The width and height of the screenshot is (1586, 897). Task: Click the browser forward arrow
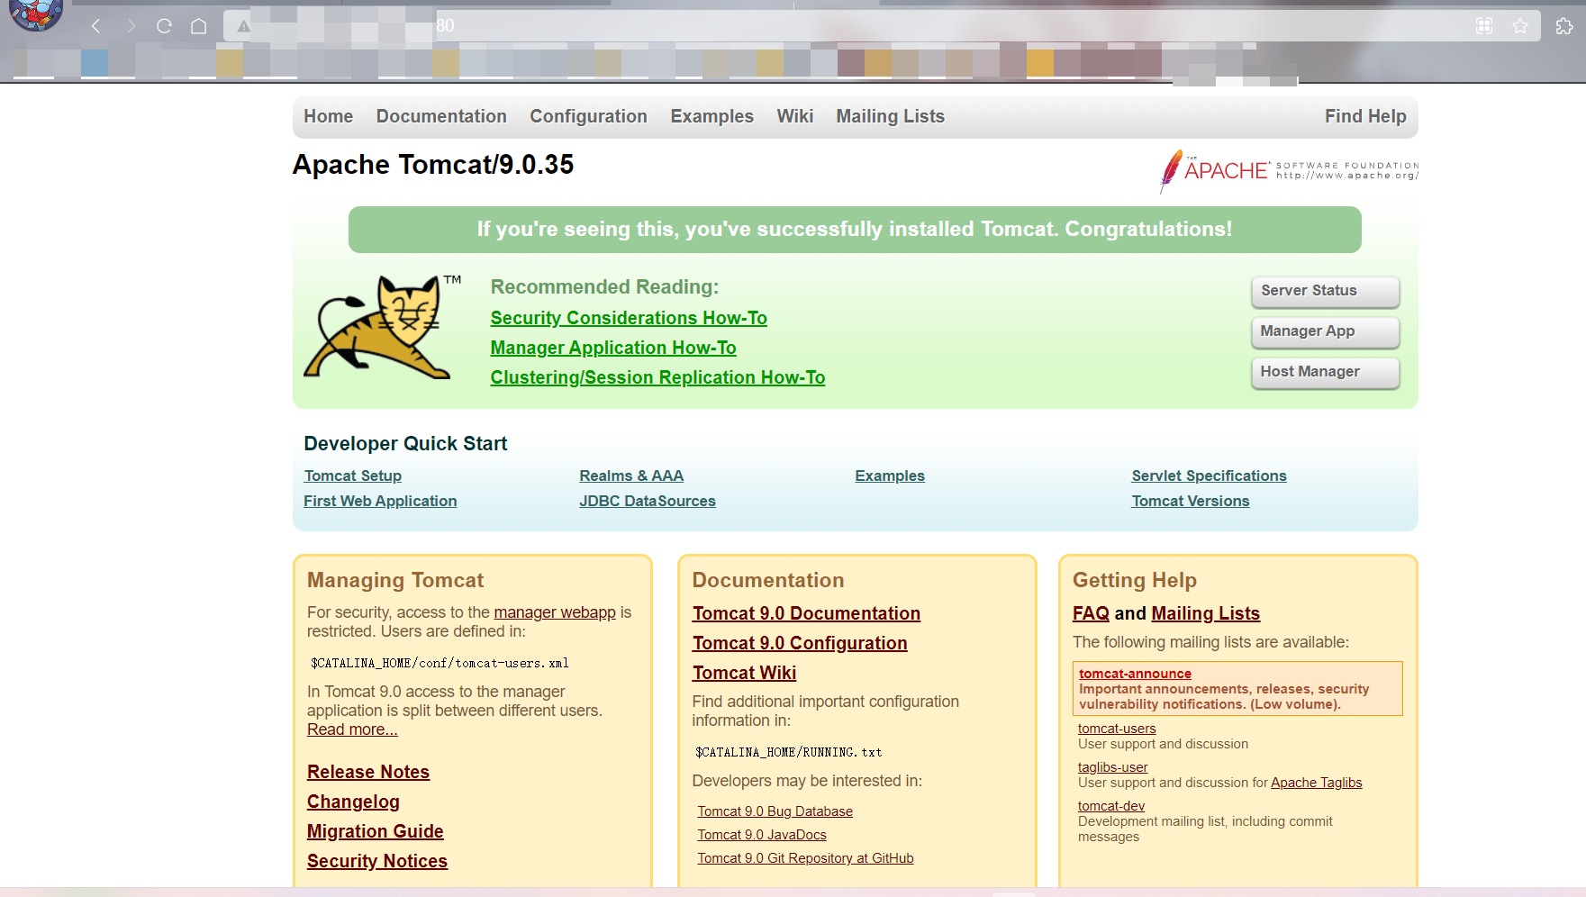131,26
